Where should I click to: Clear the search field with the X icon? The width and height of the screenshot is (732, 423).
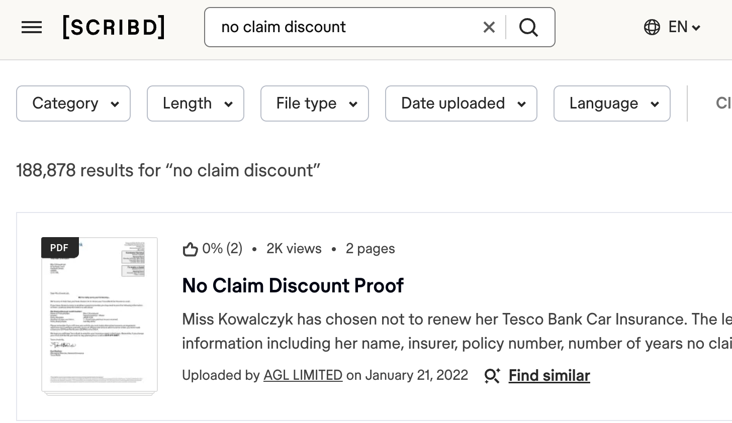click(488, 27)
